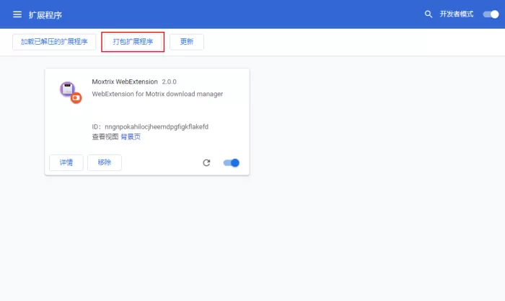
Task: Click 加载已解压的扩展程序 button
Action: tap(54, 42)
